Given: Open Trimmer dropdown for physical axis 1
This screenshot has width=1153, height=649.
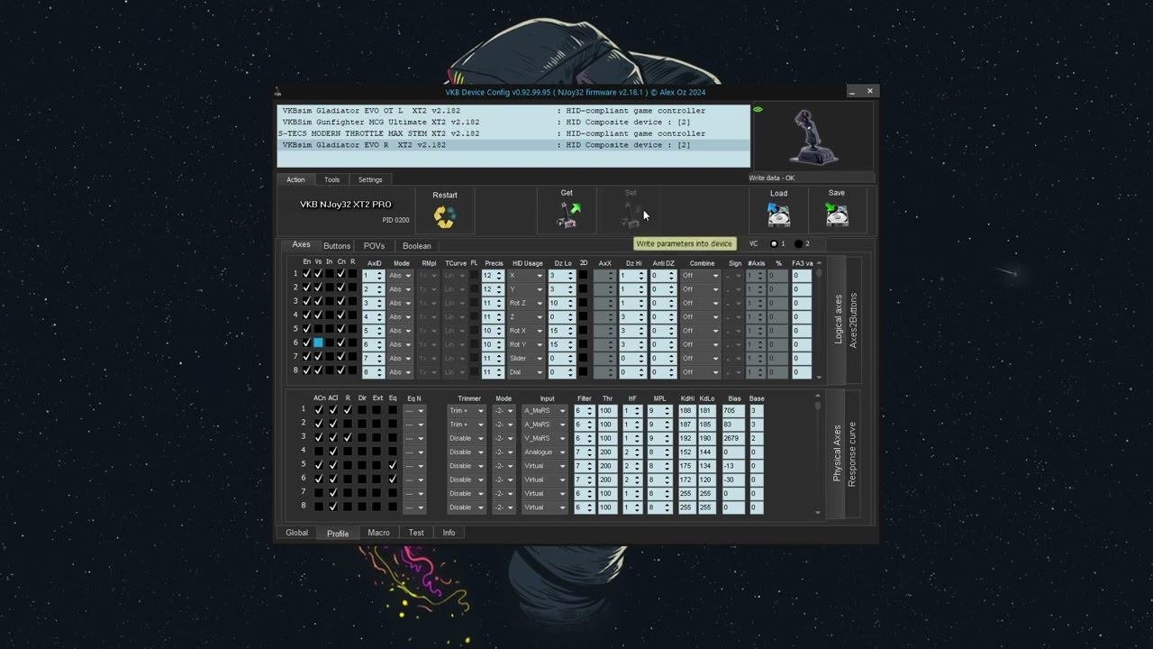Looking at the screenshot, I should pyautogui.click(x=467, y=411).
